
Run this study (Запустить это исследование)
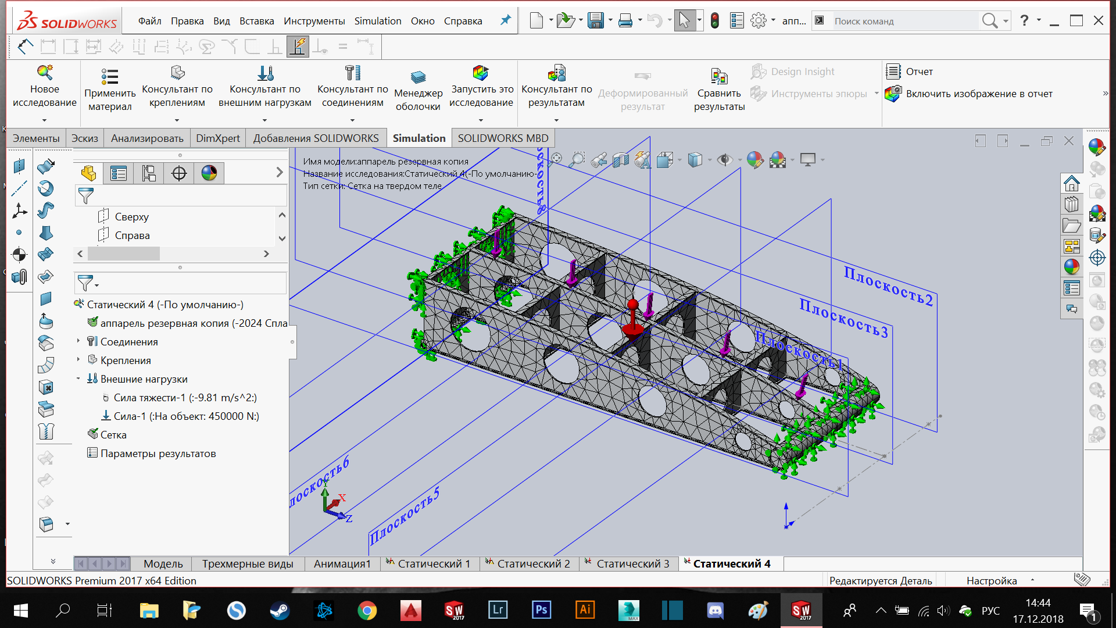481,73
